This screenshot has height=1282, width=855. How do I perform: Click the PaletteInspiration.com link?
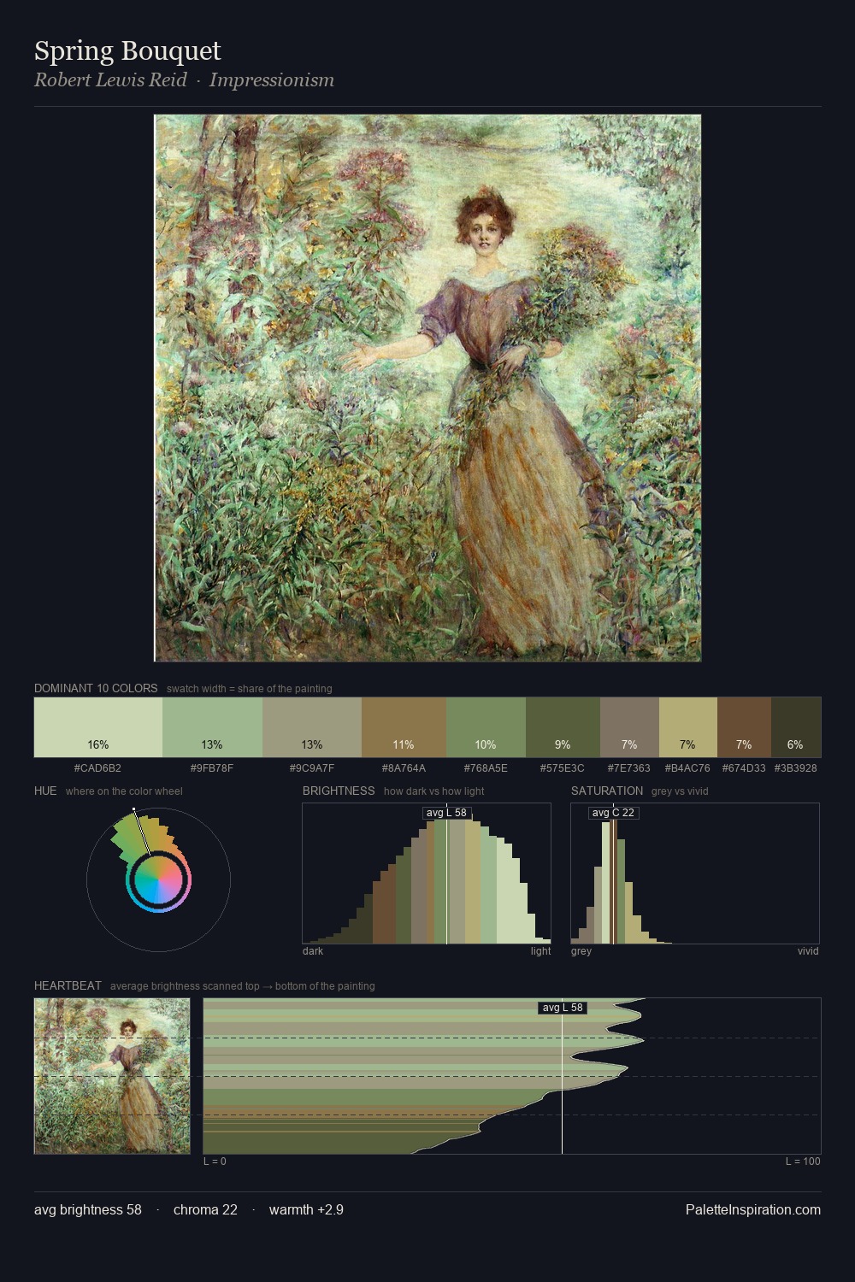(753, 1209)
